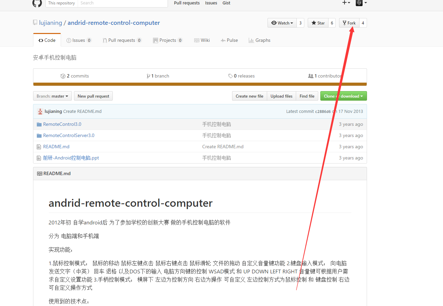Open the plus create-new dropdown
Image resolution: width=443 pixels, height=306 pixels.
(346, 3)
